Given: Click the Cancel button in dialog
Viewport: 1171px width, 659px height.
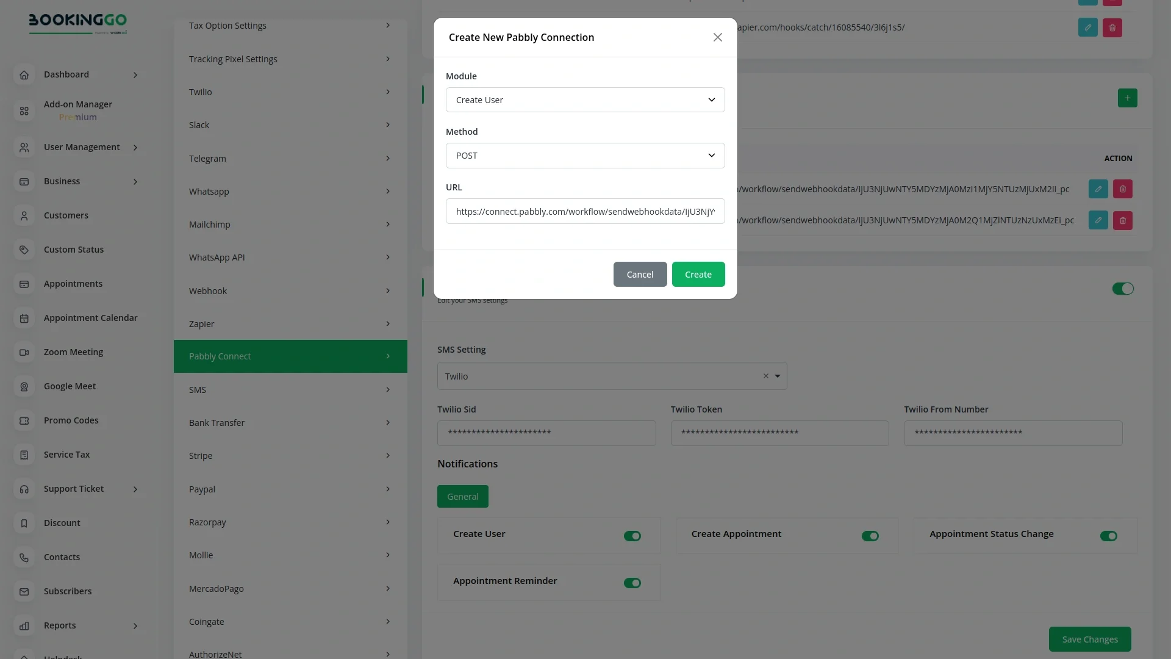Looking at the screenshot, I should point(640,275).
